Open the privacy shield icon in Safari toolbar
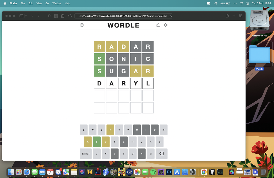This screenshot has width=274, height=178. point(49,16)
